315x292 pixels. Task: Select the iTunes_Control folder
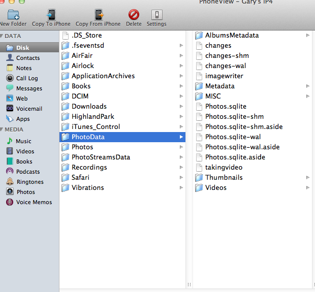[122, 127]
